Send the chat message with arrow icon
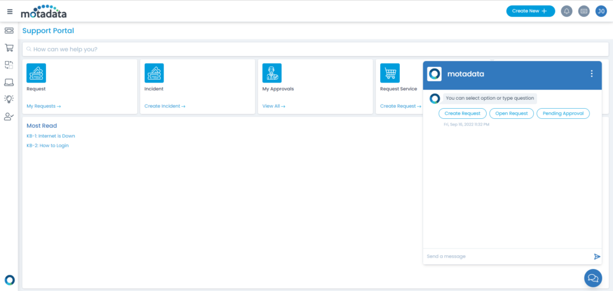Screen dimensions: 613x291 (597, 256)
